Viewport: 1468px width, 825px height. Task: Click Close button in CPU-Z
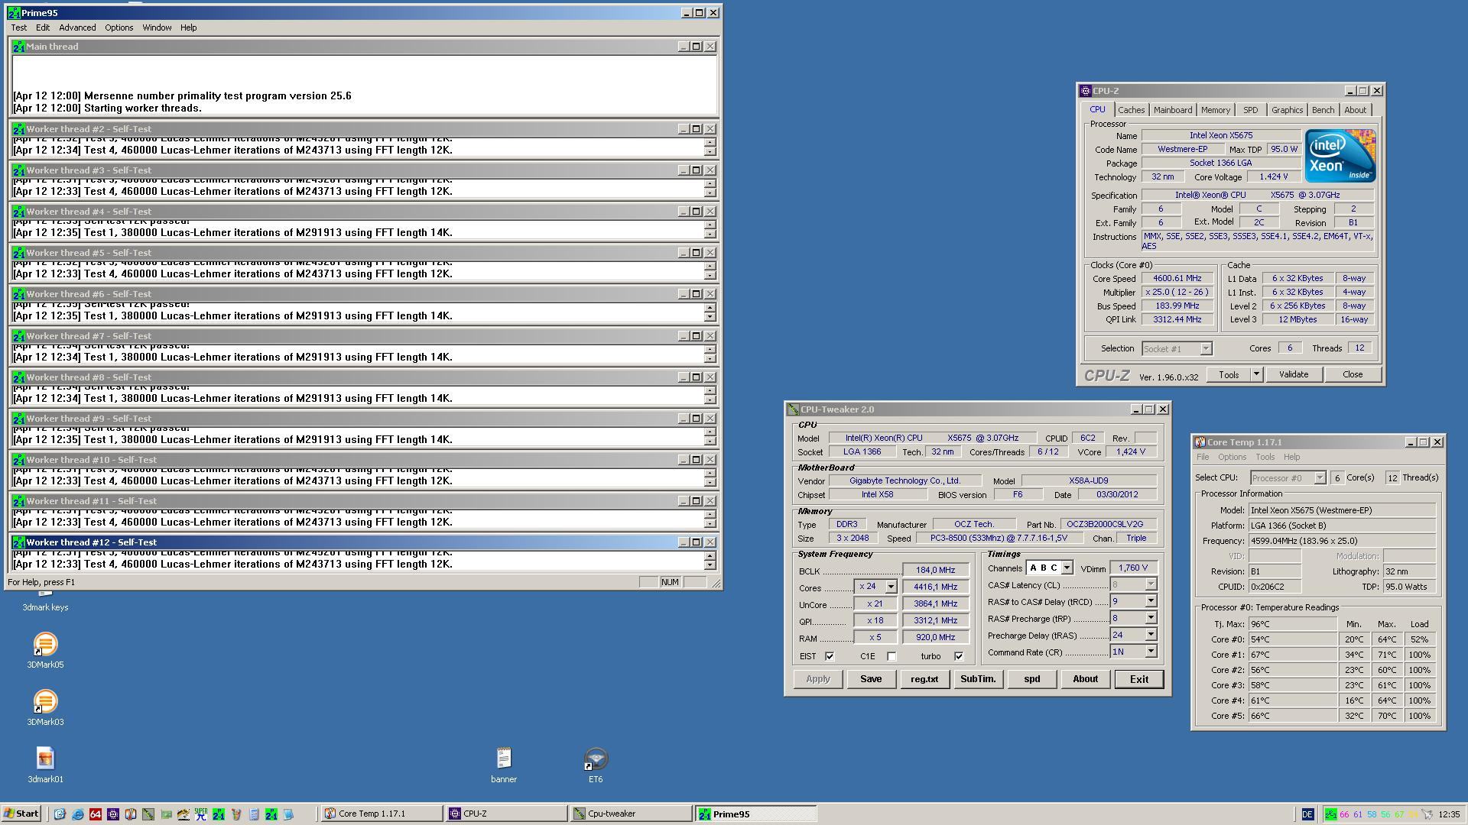(x=1352, y=374)
